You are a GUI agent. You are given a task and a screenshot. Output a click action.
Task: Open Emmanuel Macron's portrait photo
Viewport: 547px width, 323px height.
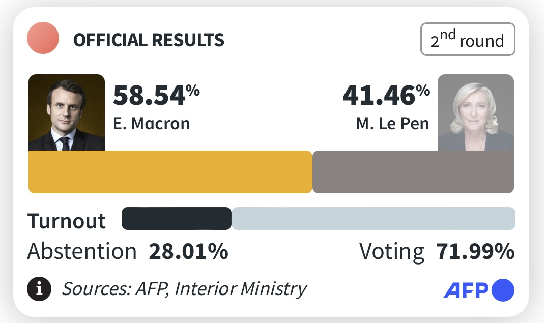click(67, 112)
